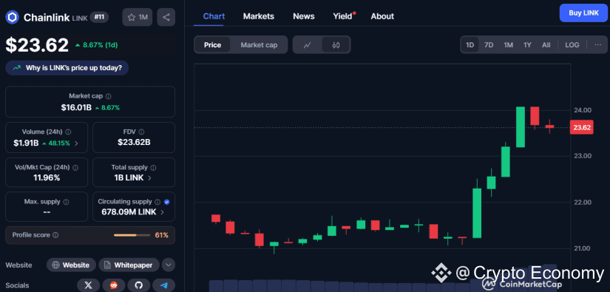610x292 pixels.
Task: Click the 21.00 price axis label
Action: (583, 248)
